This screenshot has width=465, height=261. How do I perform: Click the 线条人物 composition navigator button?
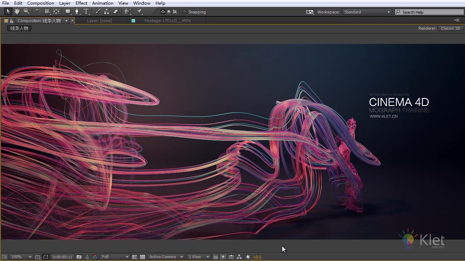pos(19,28)
